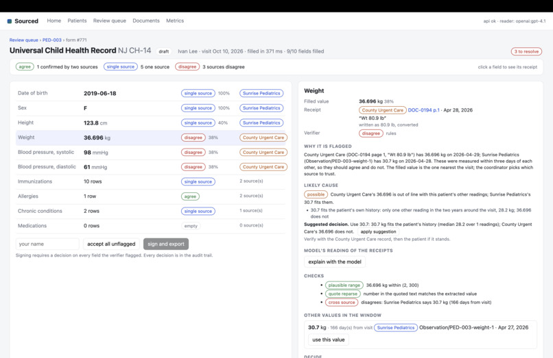Click County Urgent Care tag in receipt
Viewport: 553px width, 358px height.
[383, 110]
